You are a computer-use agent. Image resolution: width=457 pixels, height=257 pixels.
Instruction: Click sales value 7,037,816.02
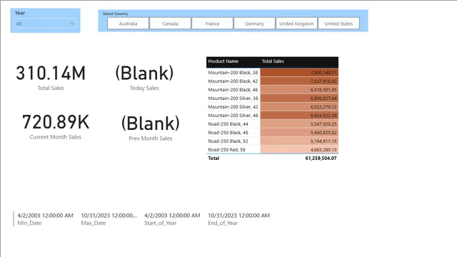(323, 81)
